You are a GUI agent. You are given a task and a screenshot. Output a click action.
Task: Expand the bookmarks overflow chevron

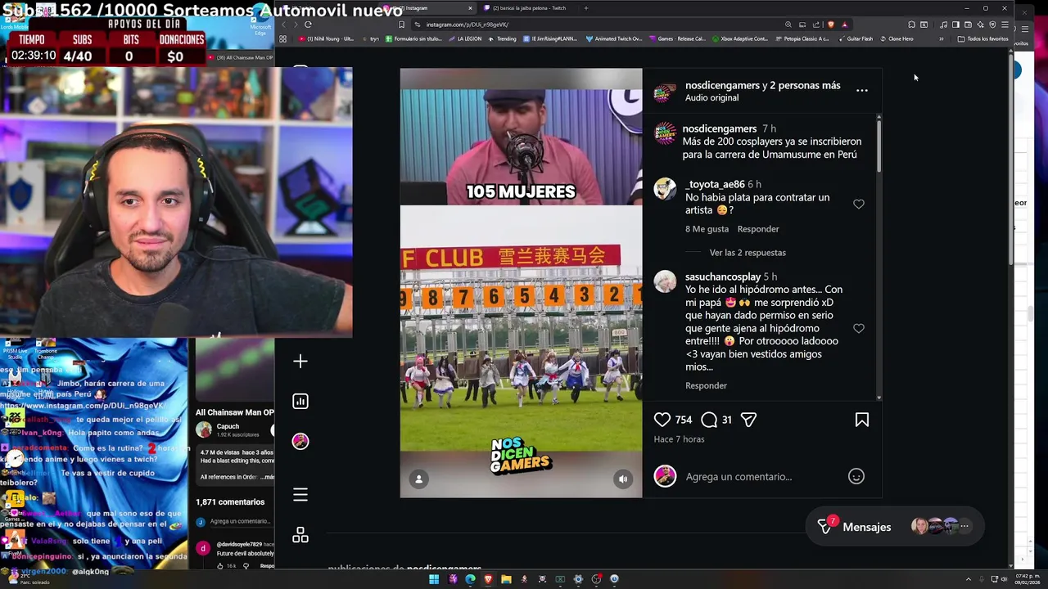coord(941,38)
